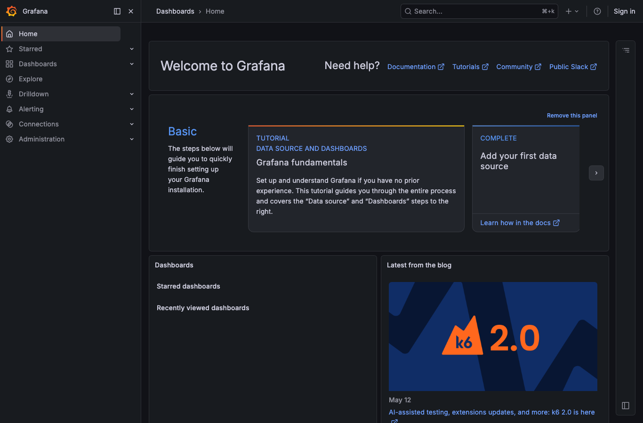Open Explore from the sidebar
Image resolution: width=643 pixels, height=423 pixels.
(31, 79)
